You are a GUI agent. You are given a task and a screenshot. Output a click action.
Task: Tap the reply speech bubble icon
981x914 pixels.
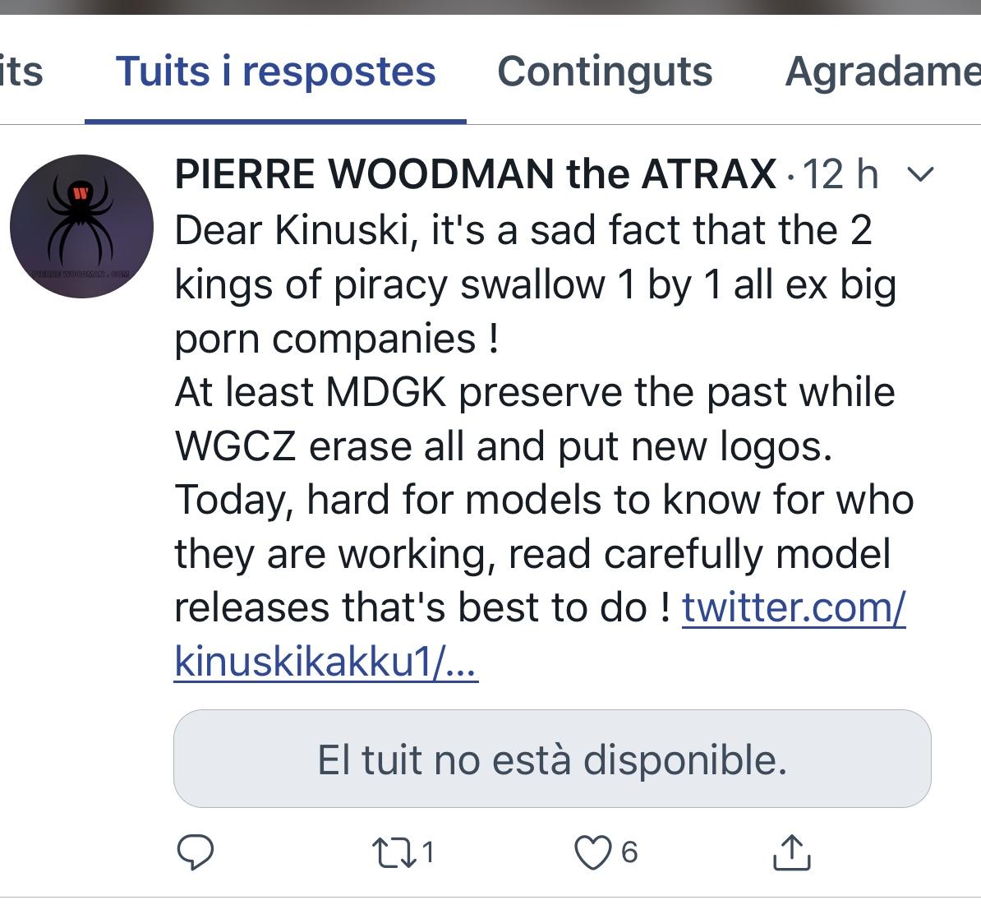(196, 852)
